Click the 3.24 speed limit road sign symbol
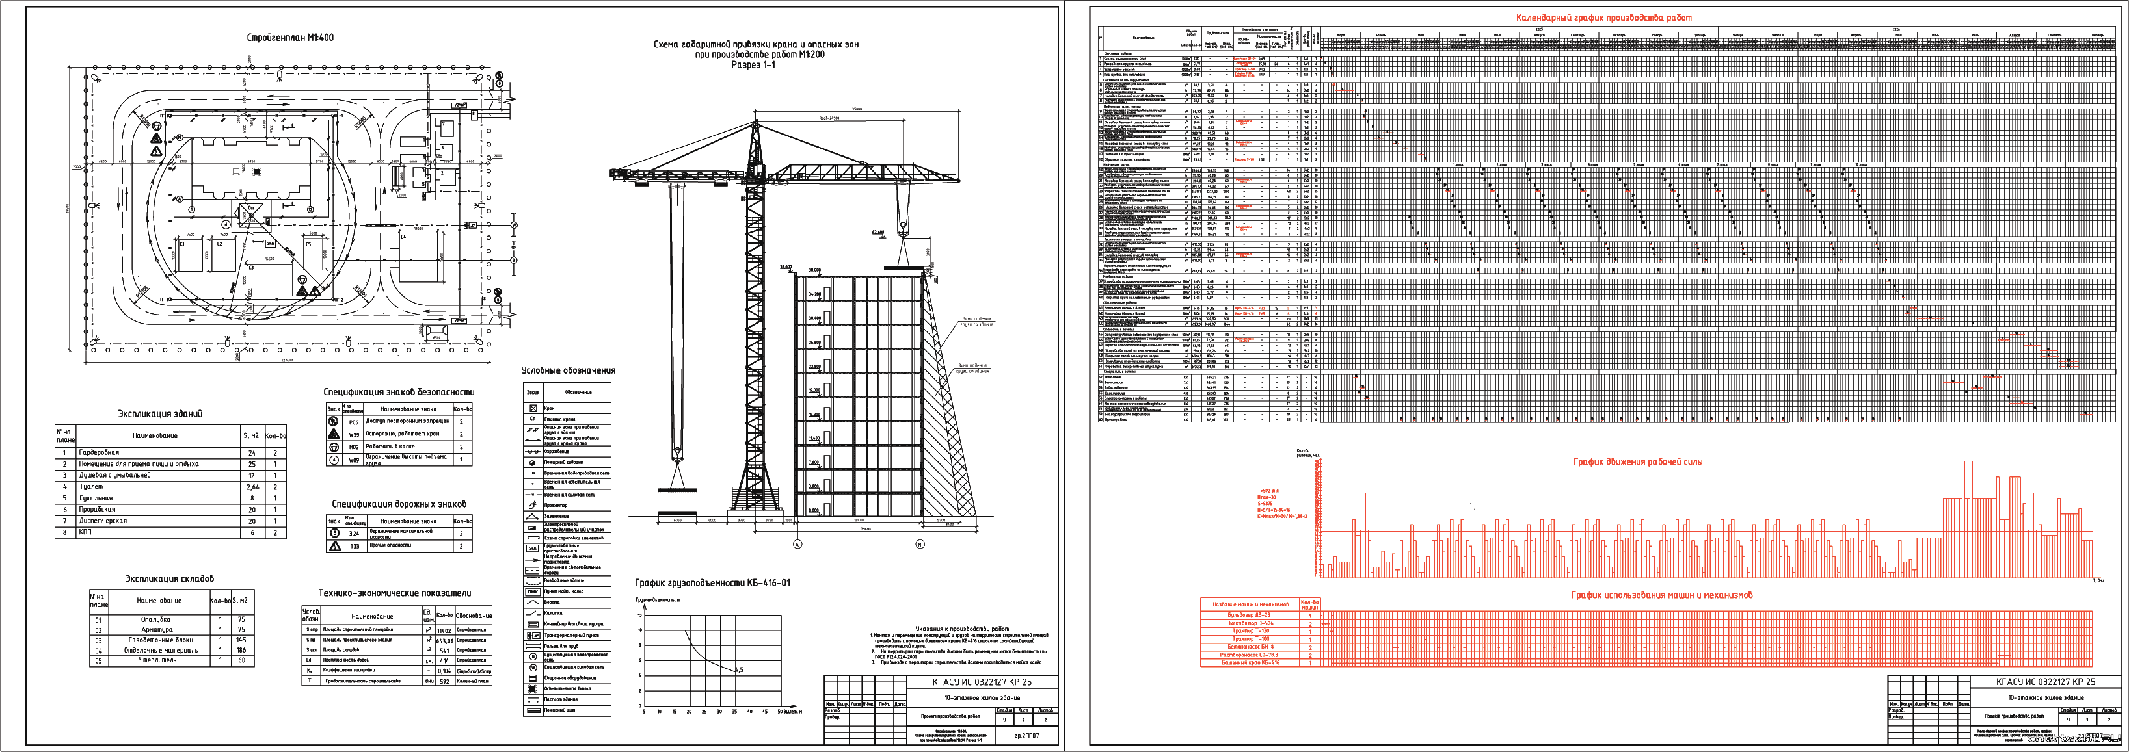The height and width of the screenshot is (752, 2129). pyautogui.click(x=335, y=533)
